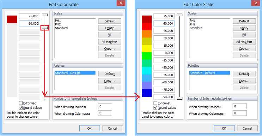Select PH2 scale in left dialog
This screenshot has height=136, width=262.
tap(57, 24)
